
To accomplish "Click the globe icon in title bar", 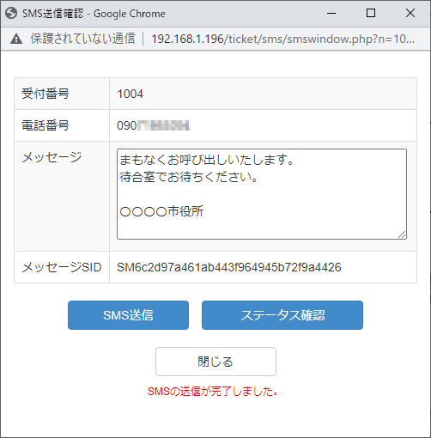I will tap(11, 13).
